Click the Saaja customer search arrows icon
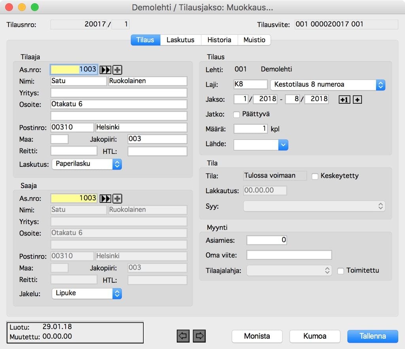This screenshot has height=349, width=405. point(105,198)
